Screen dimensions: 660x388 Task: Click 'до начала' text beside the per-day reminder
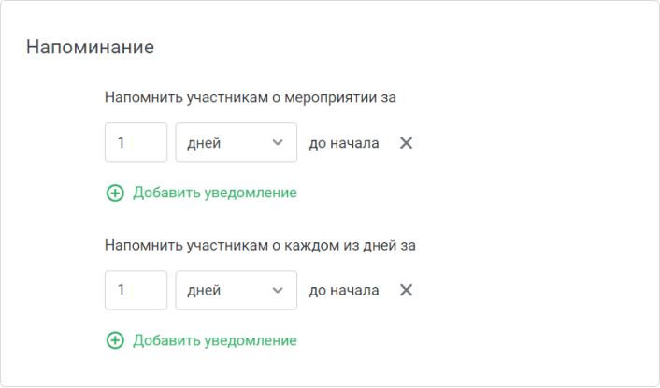pos(344,291)
